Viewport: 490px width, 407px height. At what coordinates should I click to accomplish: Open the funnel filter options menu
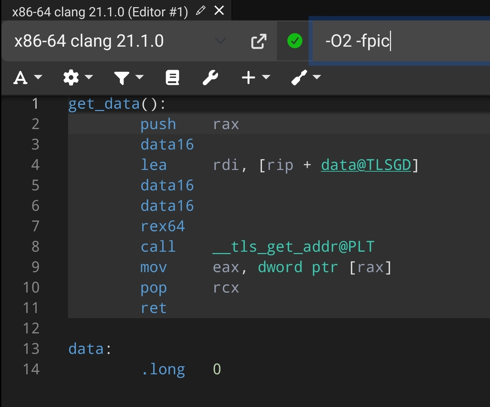click(129, 78)
